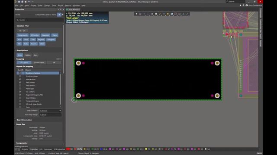Screen dimensions: 277x155
Task: Click the All - On selection filter button
Action: click(x=22, y=31)
